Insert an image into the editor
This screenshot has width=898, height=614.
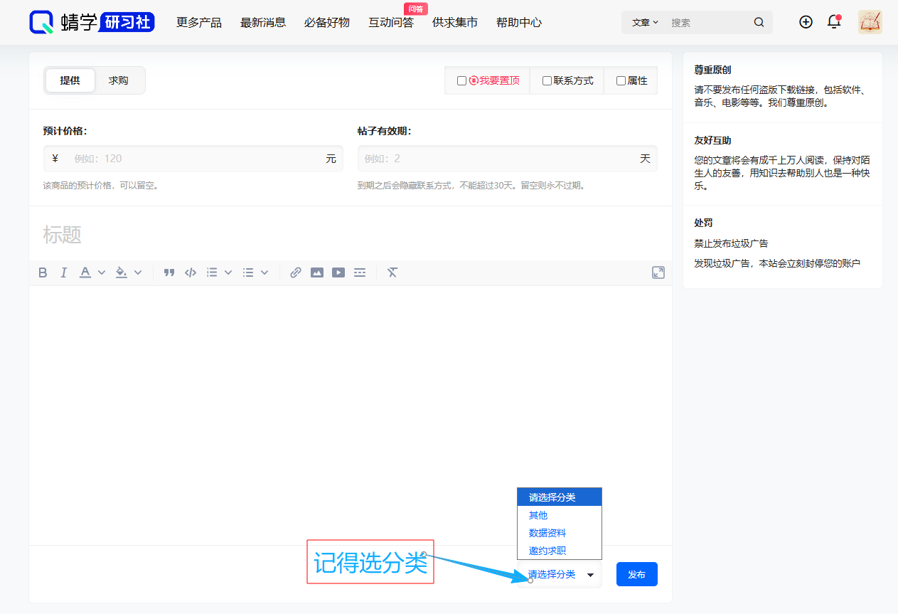pos(316,272)
